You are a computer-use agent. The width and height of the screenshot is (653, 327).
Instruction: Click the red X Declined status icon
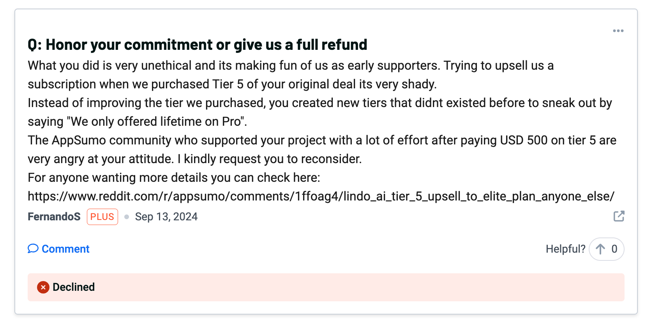[43, 287]
